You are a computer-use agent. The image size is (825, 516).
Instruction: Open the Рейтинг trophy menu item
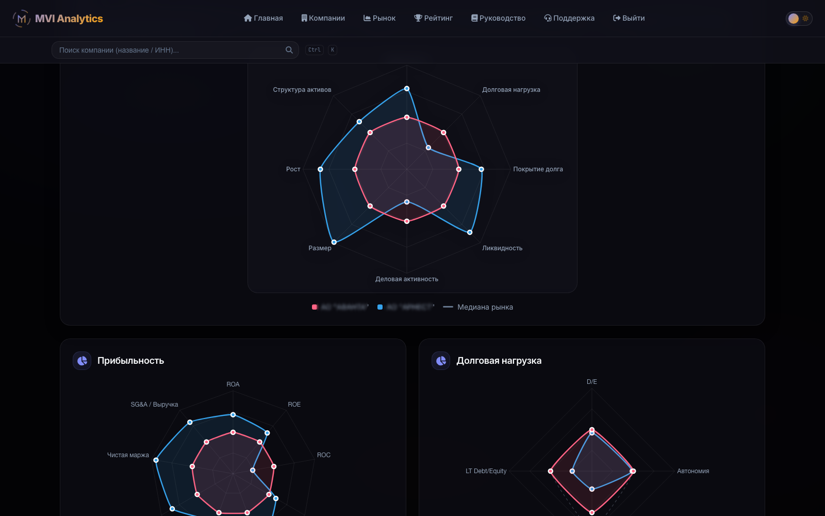click(434, 18)
